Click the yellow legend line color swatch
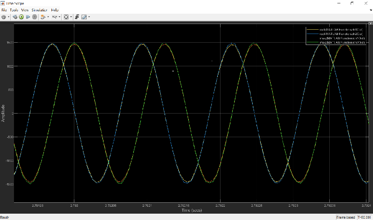This screenshot has height=220, width=373. [x=313, y=30]
